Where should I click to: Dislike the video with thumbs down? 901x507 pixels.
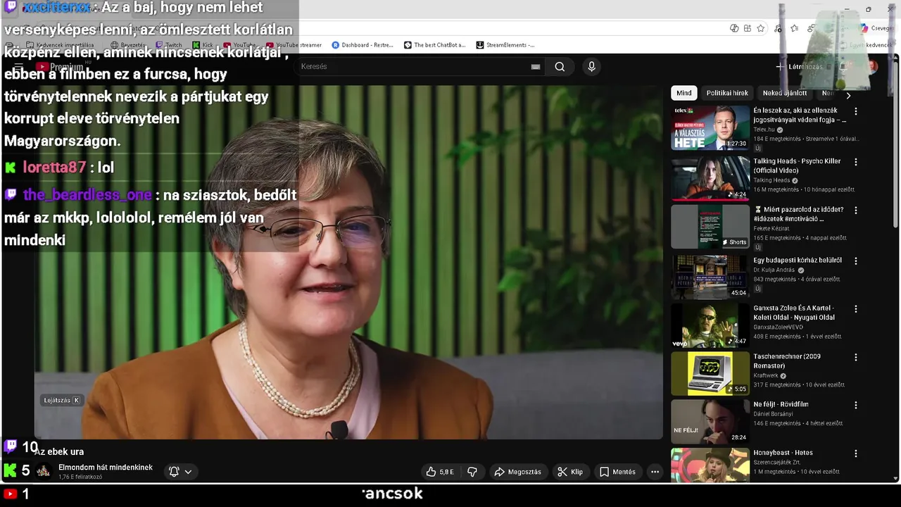tap(472, 472)
